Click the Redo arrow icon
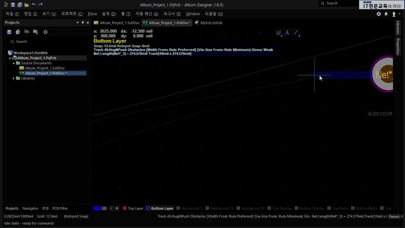Viewport: 405px width, 228px height. point(40,5)
